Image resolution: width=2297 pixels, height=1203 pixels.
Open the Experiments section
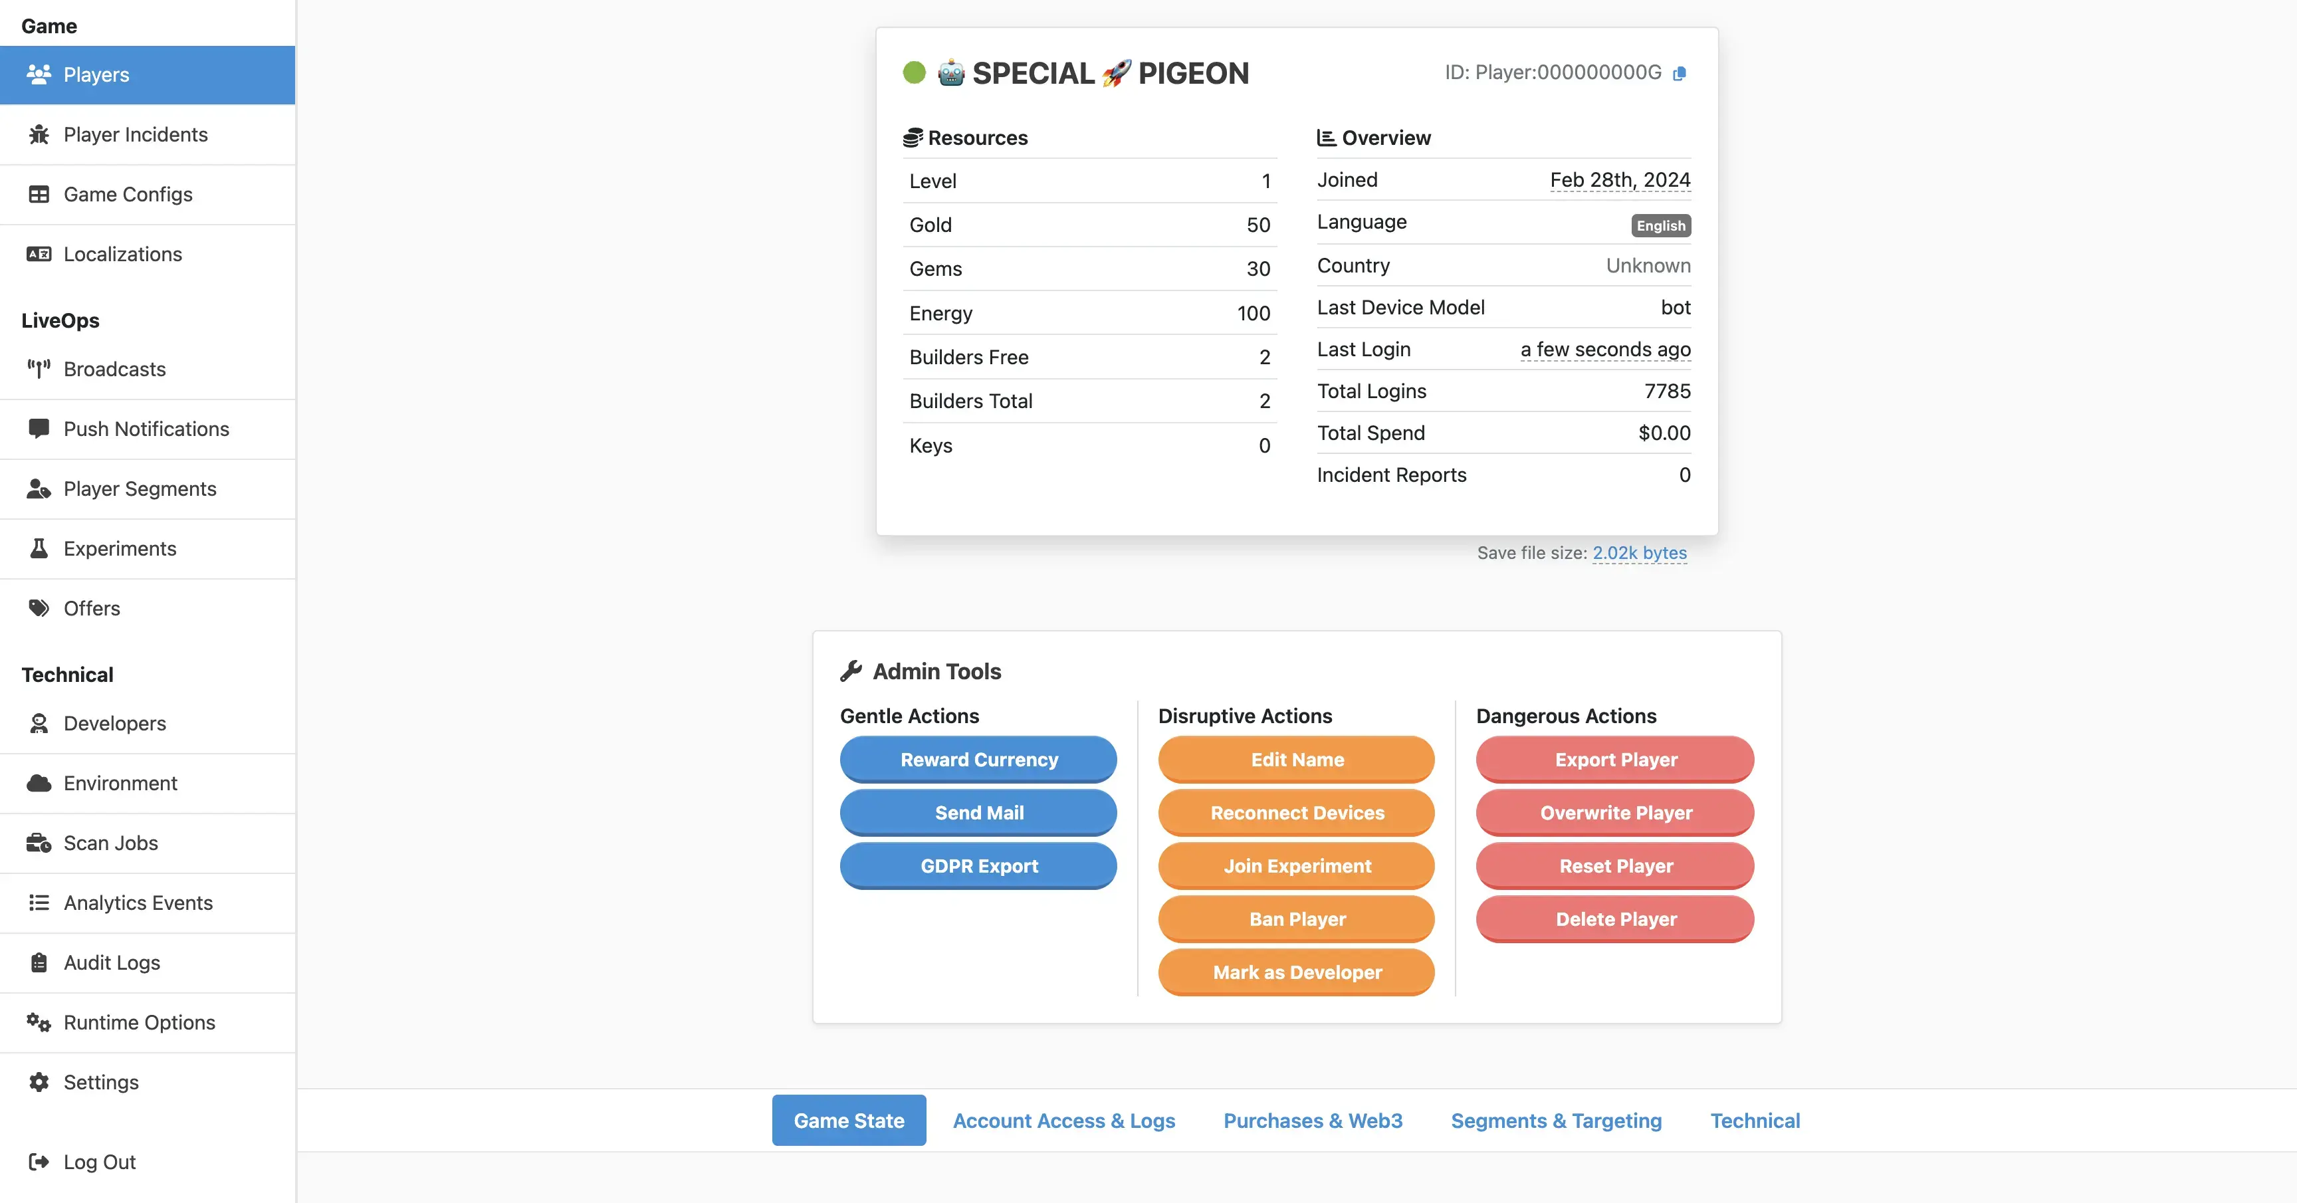[x=120, y=548]
